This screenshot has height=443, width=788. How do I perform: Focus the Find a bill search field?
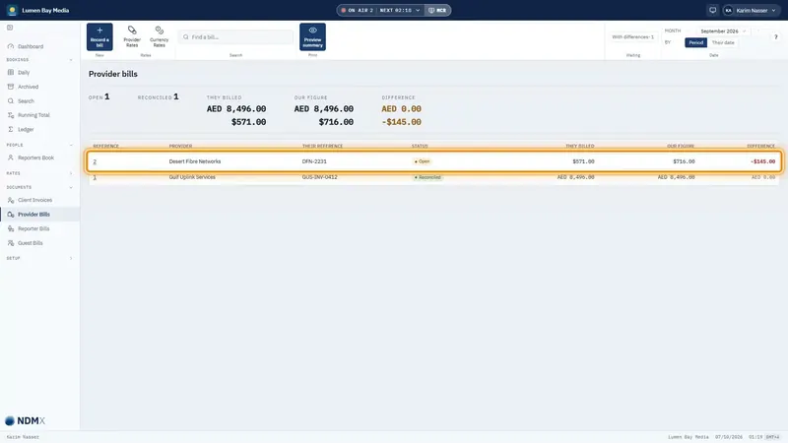[x=235, y=36]
